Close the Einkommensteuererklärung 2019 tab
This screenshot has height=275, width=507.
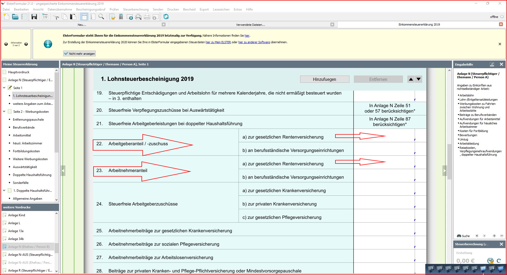(501, 24)
